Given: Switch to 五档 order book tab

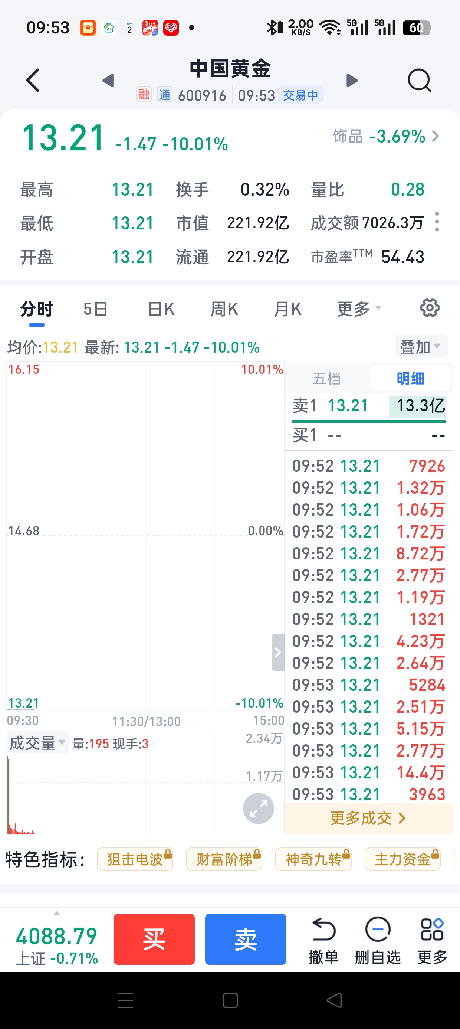Looking at the screenshot, I should [326, 378].
